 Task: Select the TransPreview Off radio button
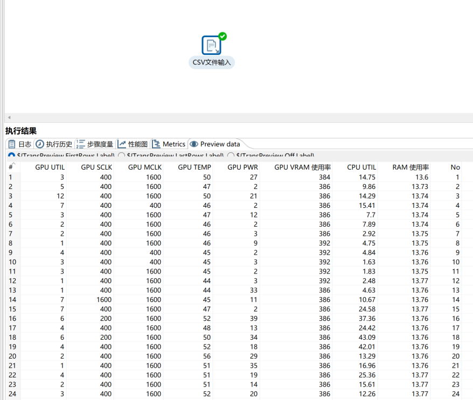(x=231, y=156)
